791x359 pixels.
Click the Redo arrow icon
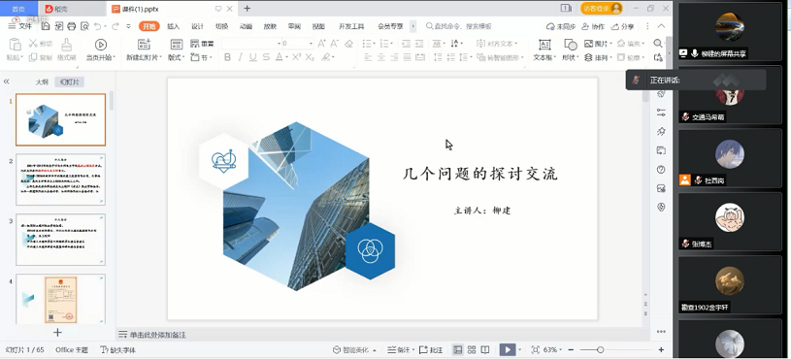click(x=115, y=26)
